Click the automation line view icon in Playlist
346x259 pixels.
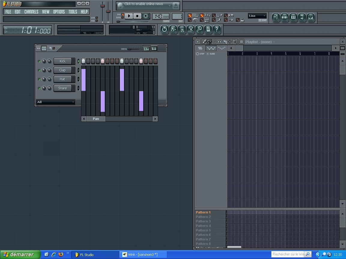211,48
